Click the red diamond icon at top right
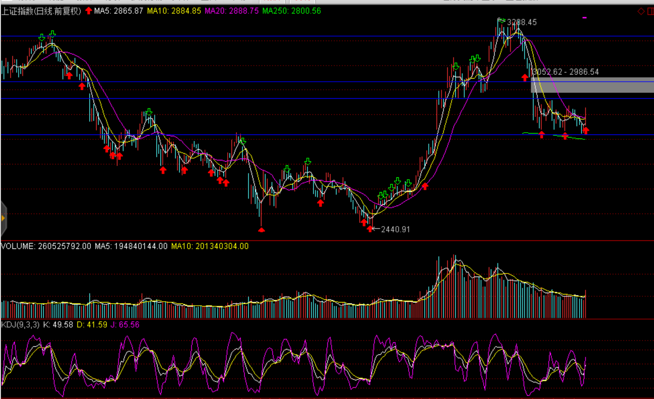This screenshot has height=399, width=654. (641, 11)
